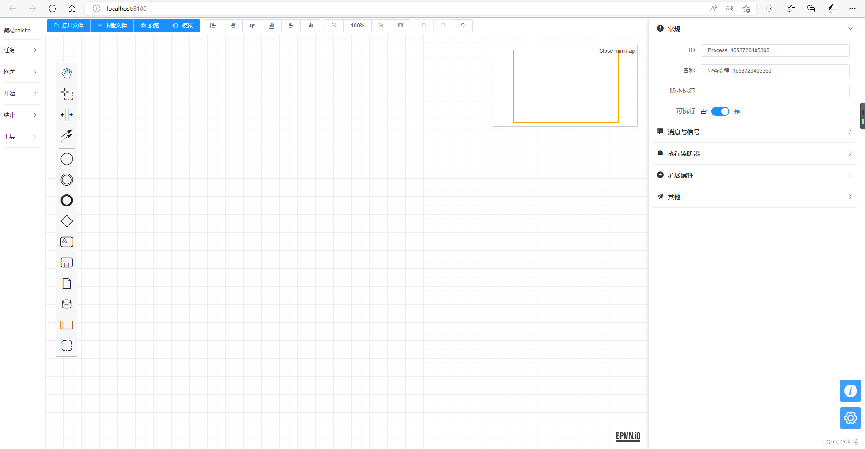Viewport: 865px width, 449px height.
Task: Create a start event using the circle icon
Action: pyautogui.click(x=66, y=159)
